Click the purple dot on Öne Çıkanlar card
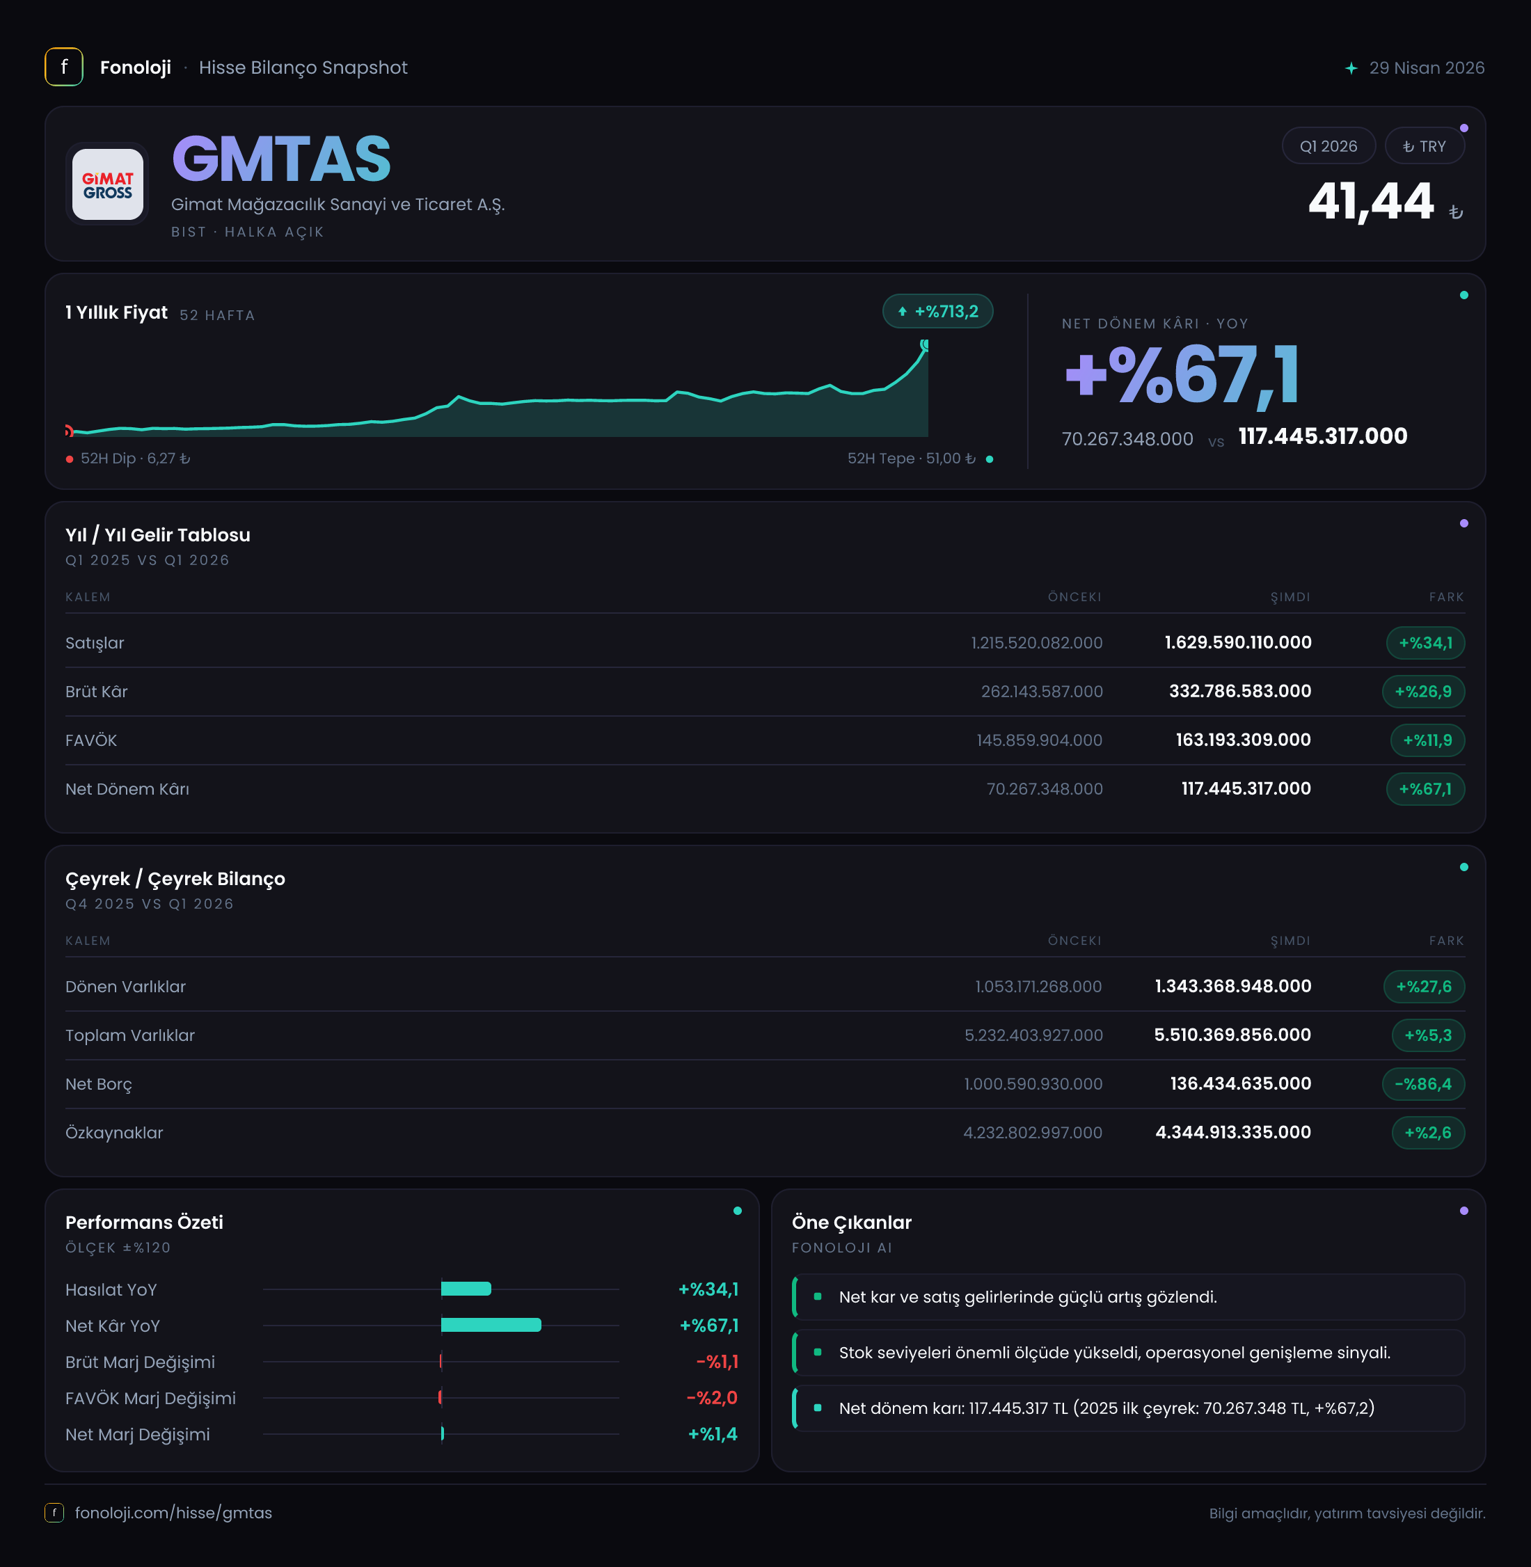The height and width of the screenshot is (1567, 1531). [1463, 1211]
